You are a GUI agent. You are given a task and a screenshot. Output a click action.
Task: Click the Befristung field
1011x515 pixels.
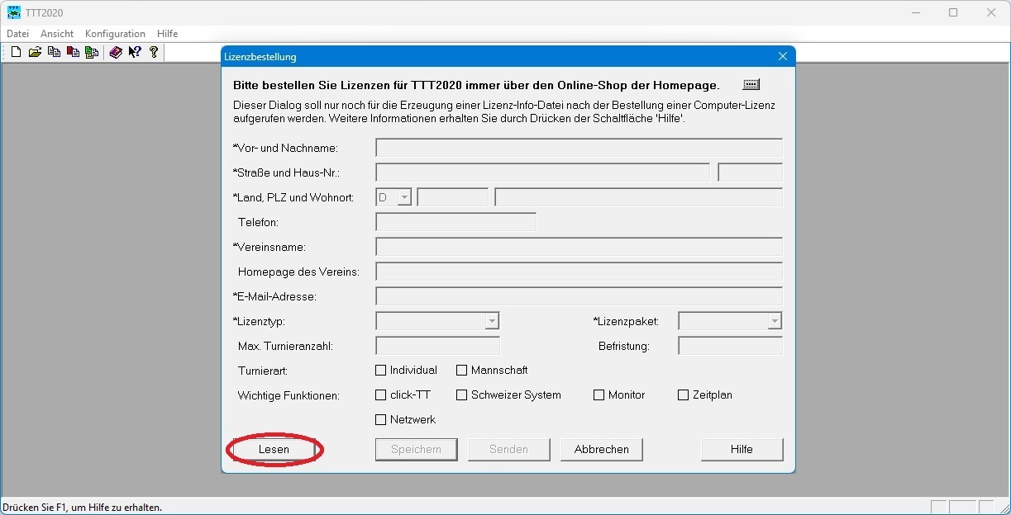point(730,346)
